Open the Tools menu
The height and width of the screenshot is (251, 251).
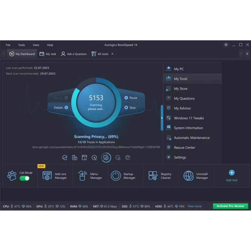tap(21, 45)
